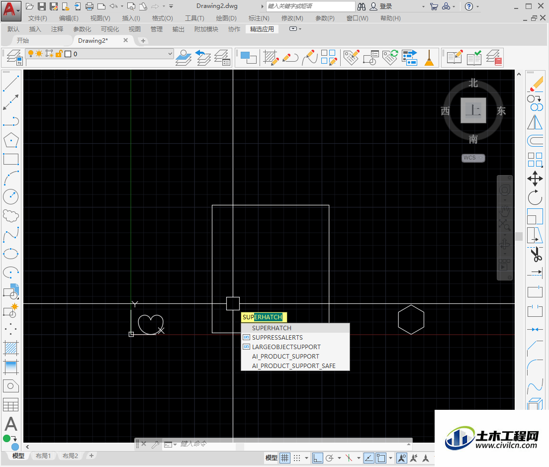Image resolution: width=549 pixels, height=467 pixels.
Task: Open Layer Properties Manager icon
Action: click(15, 57)
